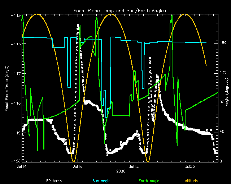
Task: Click the Jul18 x-axis tick label
Action: 134,167
